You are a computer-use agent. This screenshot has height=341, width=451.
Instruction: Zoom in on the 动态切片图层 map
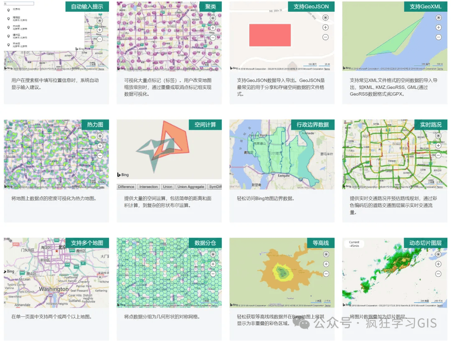438,264
